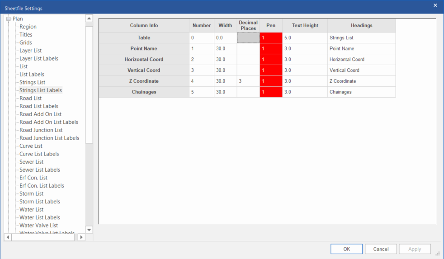Select Curve List Labels item
444x259 pixels.
pyautogui.click(x=39, y=154)
